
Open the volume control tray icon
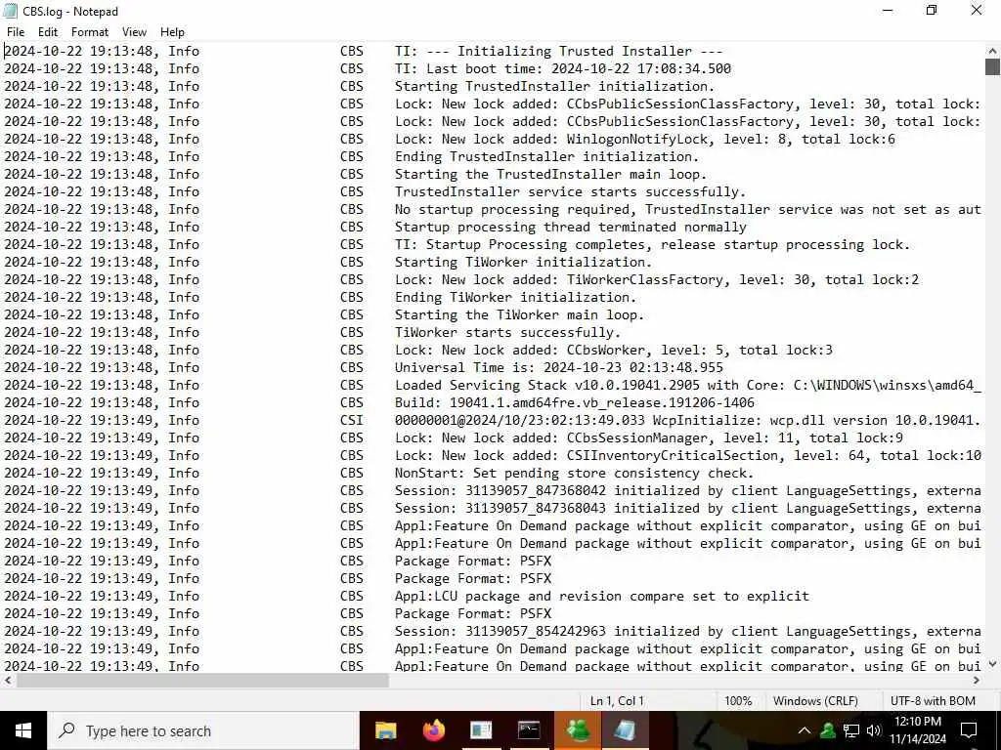click(874, 730)
